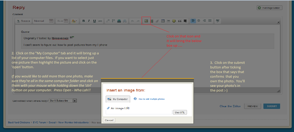Click the insert link icon

[x=157, y=21]
